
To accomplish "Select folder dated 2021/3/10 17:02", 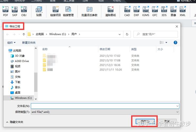I will (91, 56).
